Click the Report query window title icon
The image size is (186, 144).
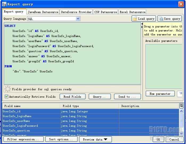[4, 4]
